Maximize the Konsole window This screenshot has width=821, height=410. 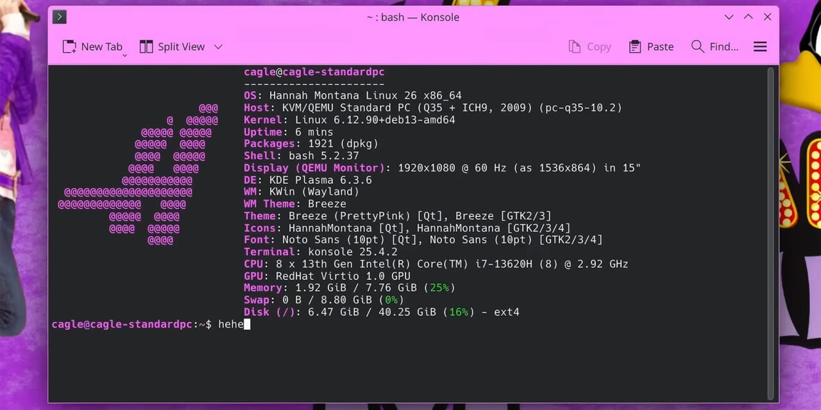748,17
